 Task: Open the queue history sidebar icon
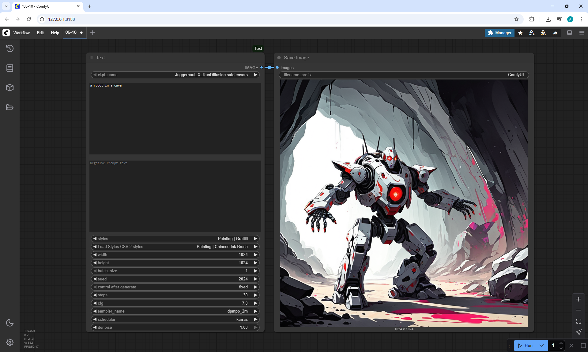[10, 48]
